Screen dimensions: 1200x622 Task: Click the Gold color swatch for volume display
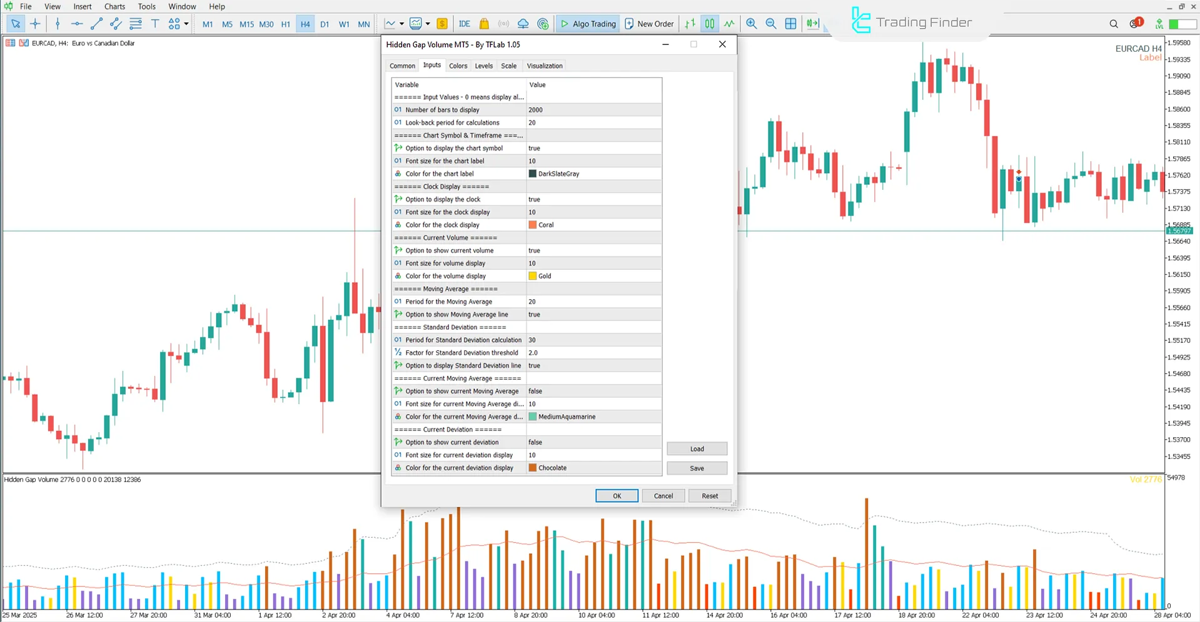532,275
